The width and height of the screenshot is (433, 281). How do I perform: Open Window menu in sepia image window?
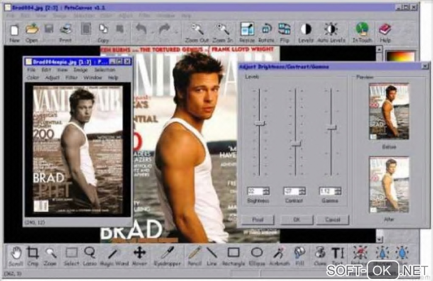click(93, 78)
